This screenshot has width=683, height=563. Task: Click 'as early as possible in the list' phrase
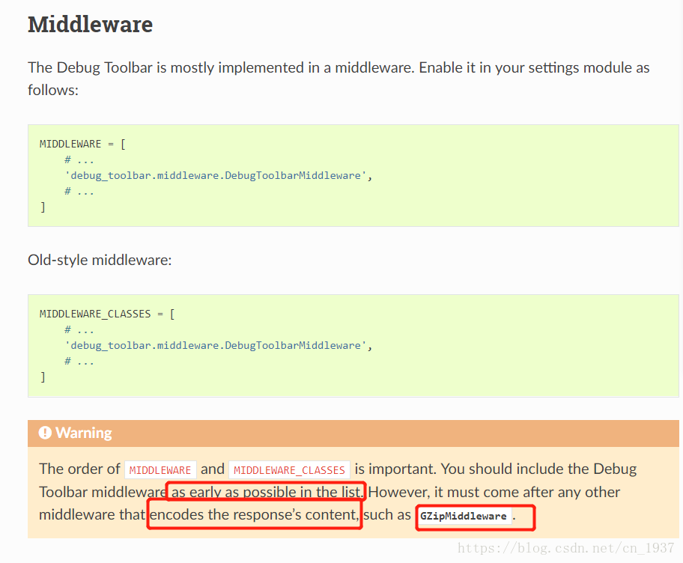(267, 492)
